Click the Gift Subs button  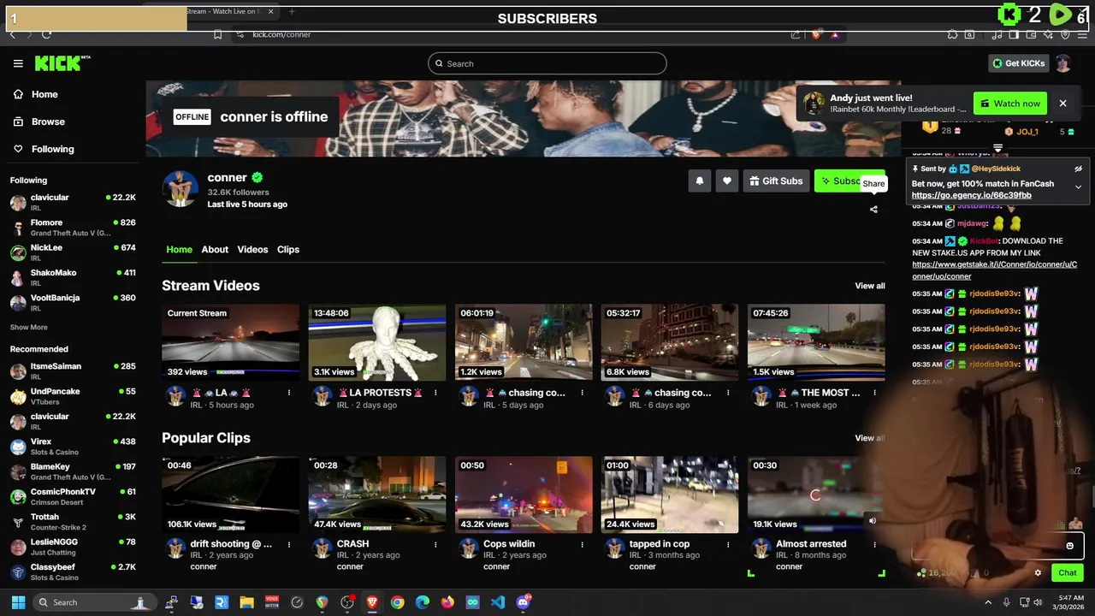pos(776,181)
